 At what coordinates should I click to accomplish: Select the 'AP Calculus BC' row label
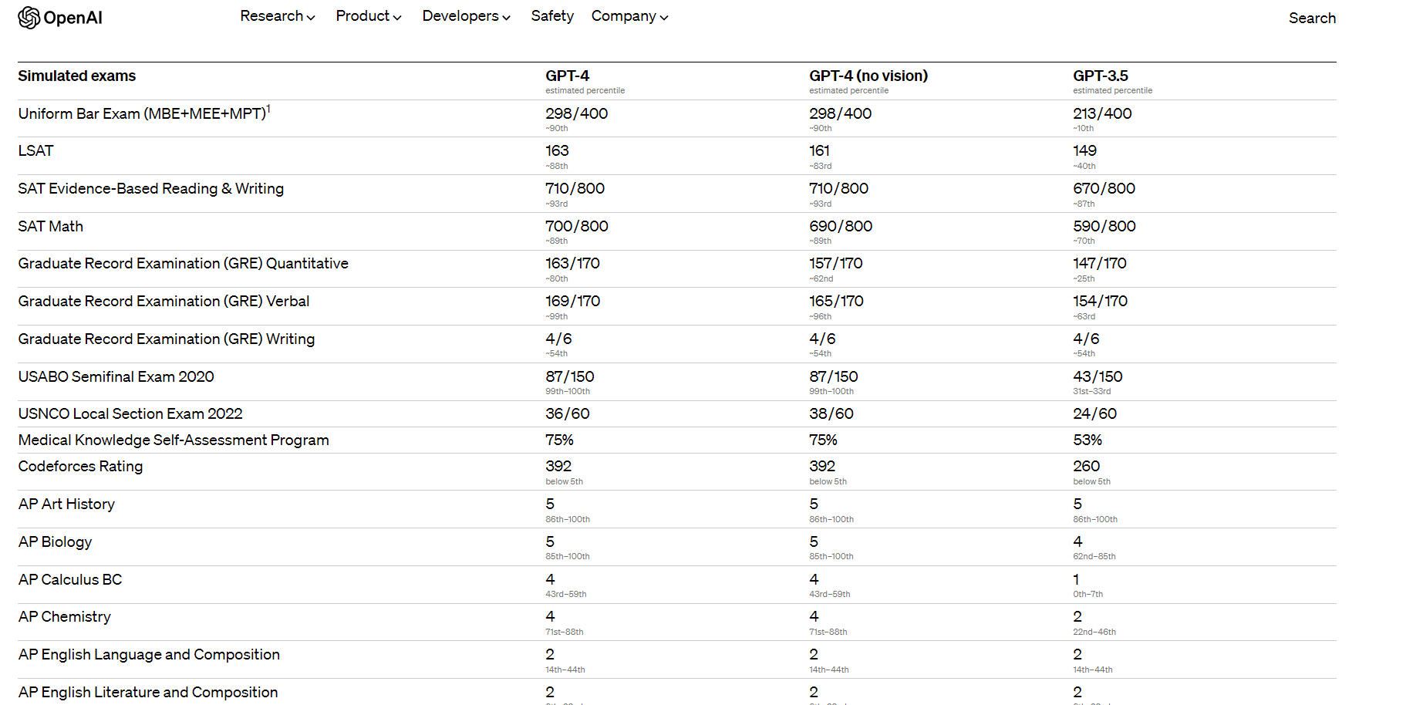70,579
